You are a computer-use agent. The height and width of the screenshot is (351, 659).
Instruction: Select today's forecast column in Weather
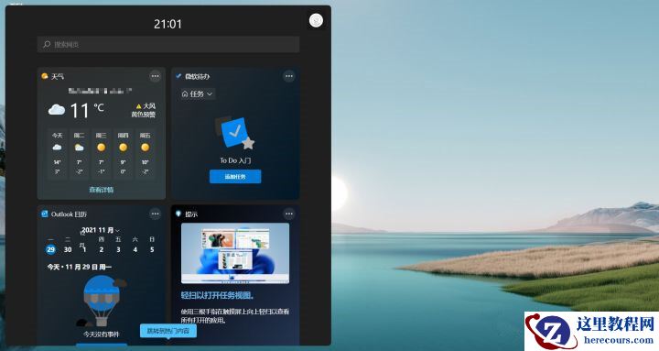click(57, 153)
